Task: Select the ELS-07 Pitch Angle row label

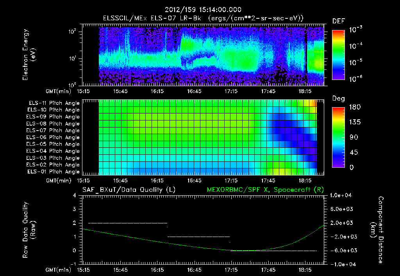Action: tap(53, 130)
